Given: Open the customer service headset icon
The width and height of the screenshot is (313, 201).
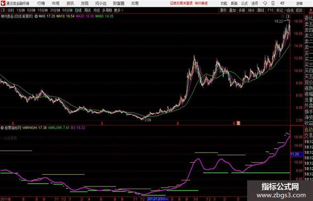Looking at the screenshot, I should pyautogui.click(x=265, y=3).
